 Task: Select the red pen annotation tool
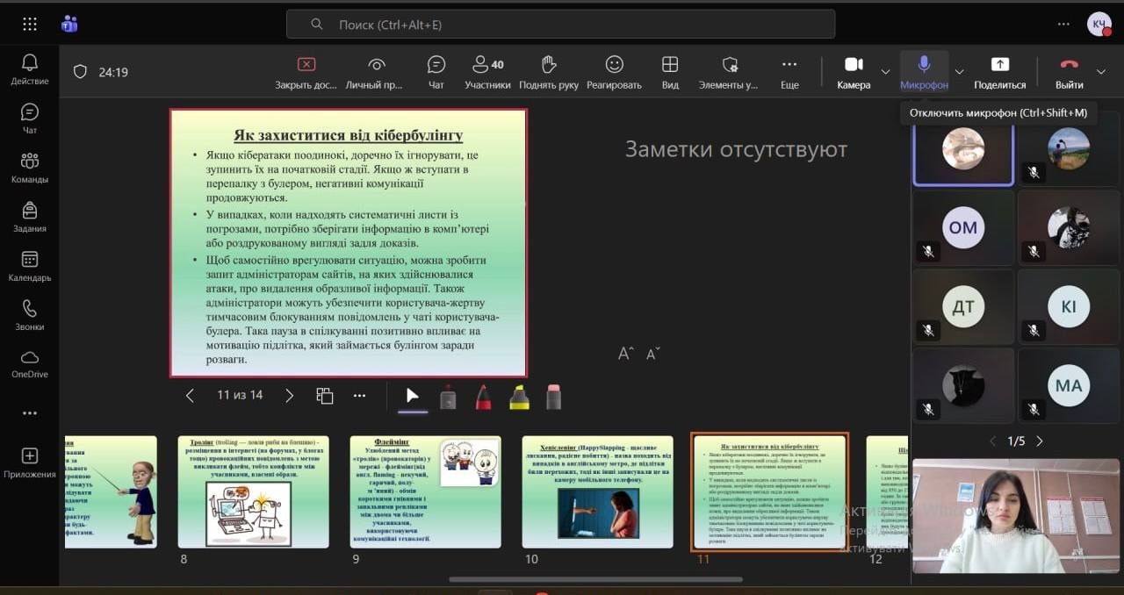pos(483,397)
